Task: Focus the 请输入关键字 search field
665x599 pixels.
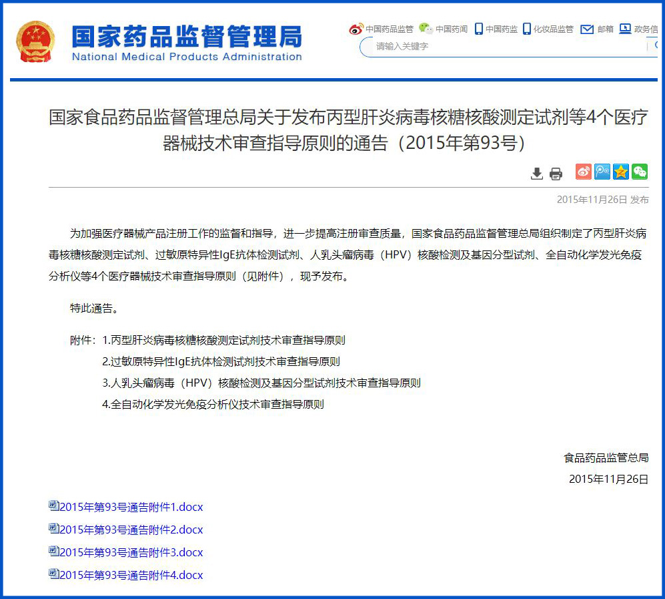Action: [509, 46]
